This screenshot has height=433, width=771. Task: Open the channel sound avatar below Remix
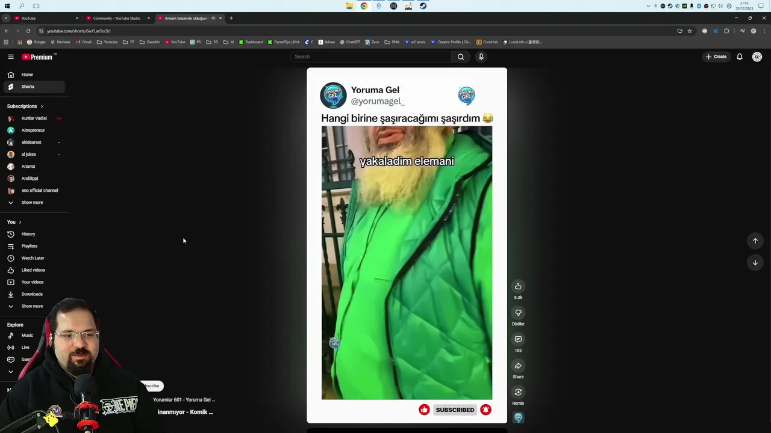pyautogui.click(x=518, y=417)
